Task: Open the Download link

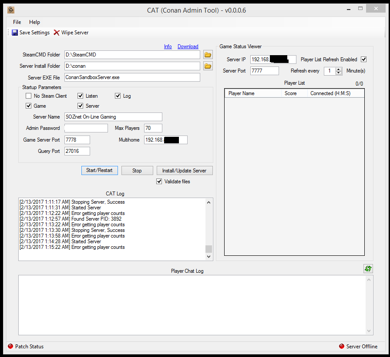Action: (x=188, y=46)
